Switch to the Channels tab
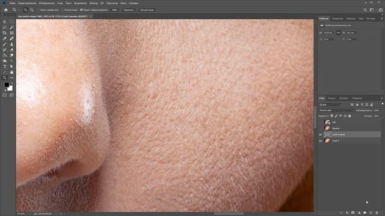385x216 pixels. pyautogui.click(x=331, y=98)
